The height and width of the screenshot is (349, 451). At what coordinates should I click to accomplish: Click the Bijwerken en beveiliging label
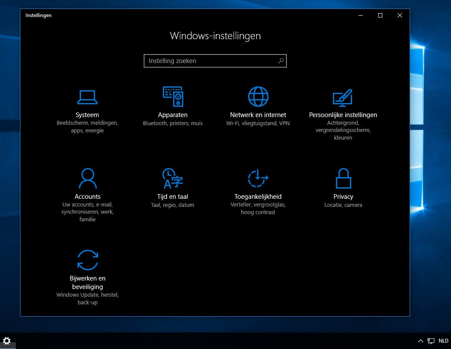coord(87,283)
